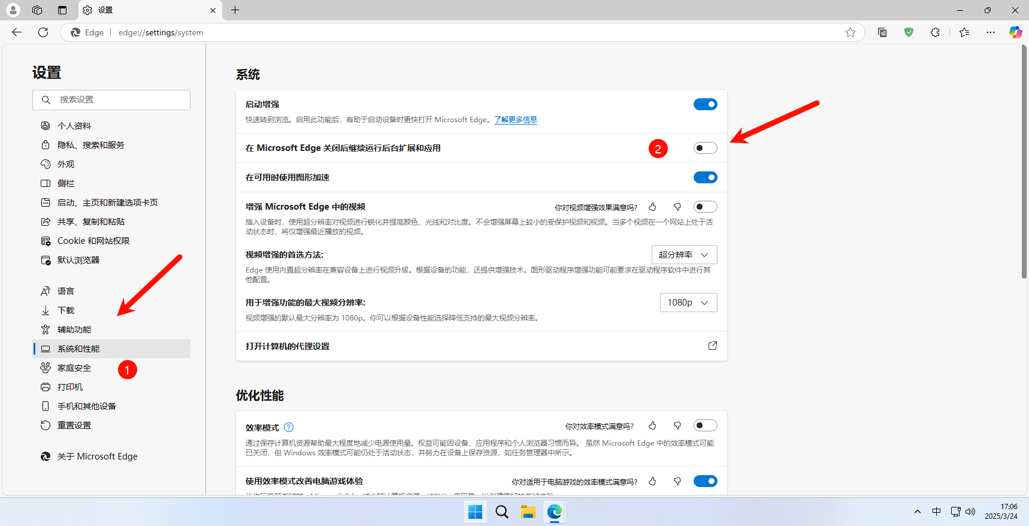Select 外观 in sidebar
Viewport: 1029px width, 526px height.
click(x=111, y=164)
